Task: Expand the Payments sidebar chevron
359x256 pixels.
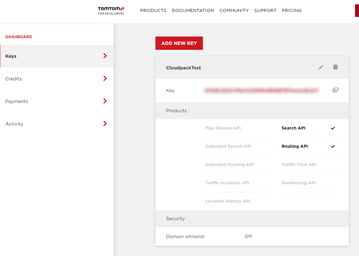Action: [x=105, y=101]
